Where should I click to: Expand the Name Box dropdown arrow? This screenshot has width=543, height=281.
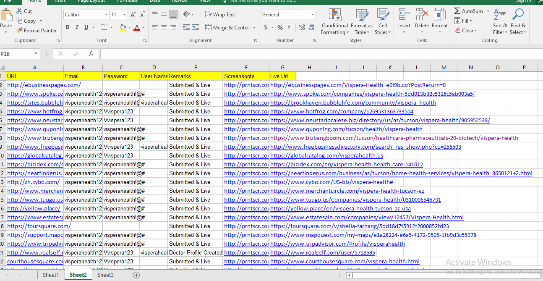[x=36, y=54]
